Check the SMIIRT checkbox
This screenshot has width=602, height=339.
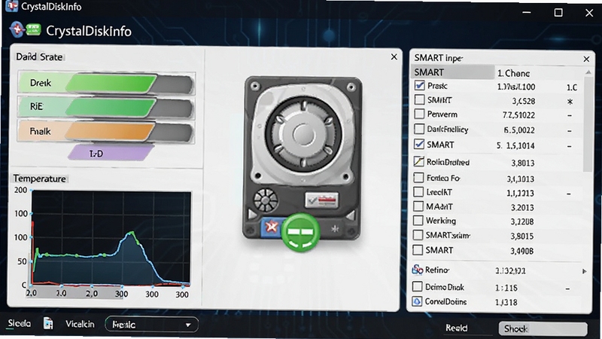pyautogui.click(x=419, y=99)
